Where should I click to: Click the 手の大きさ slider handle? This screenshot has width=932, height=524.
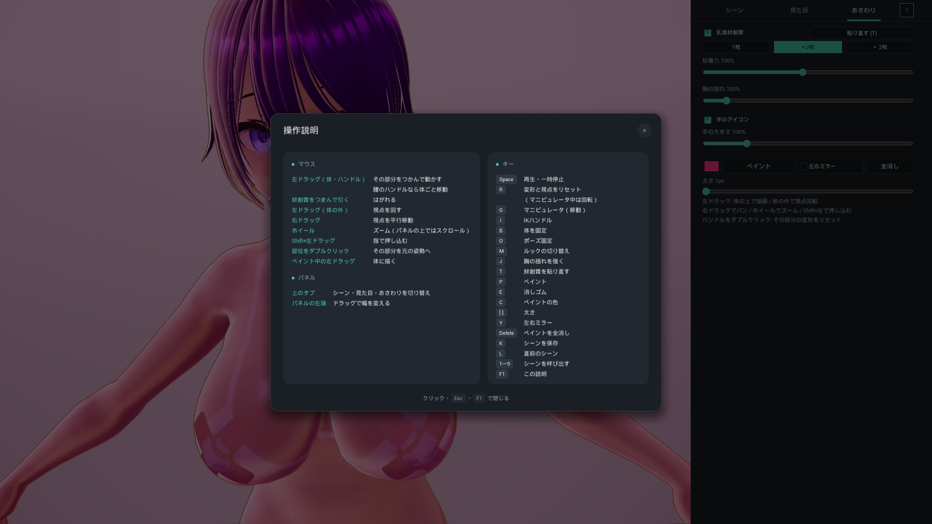[747, 143]
